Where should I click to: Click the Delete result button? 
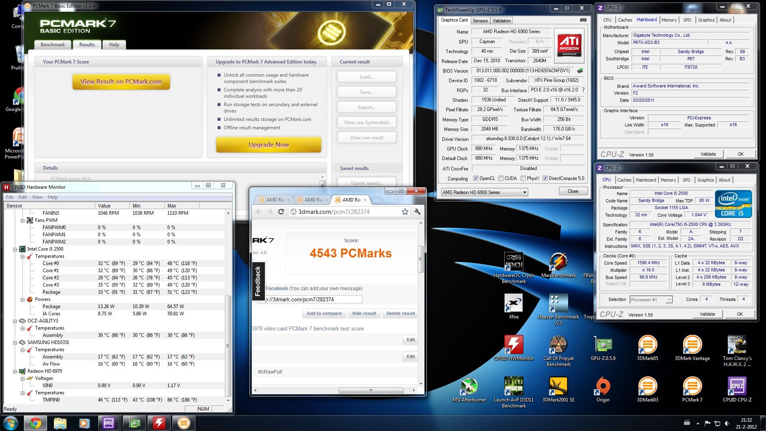coord(401,313)
